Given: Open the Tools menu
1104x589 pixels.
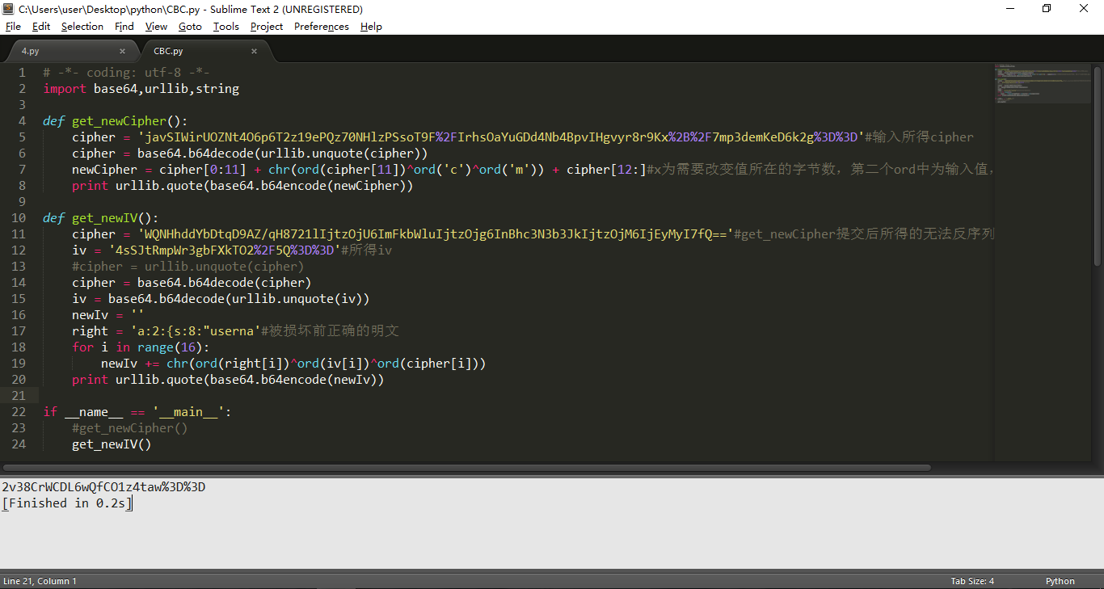Looking at the screenshot, I should click(226, 26).
